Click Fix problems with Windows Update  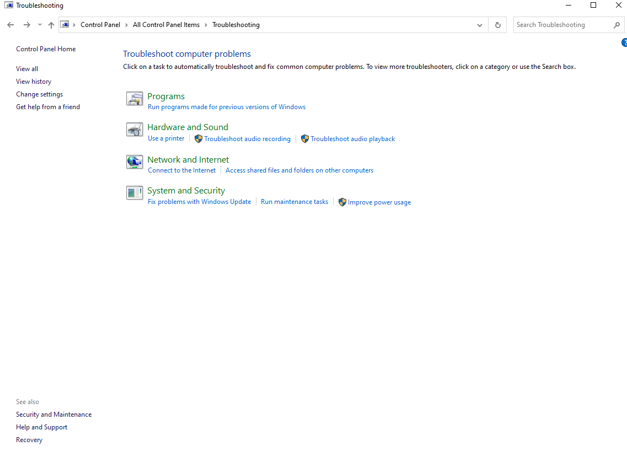pos(200,202)
